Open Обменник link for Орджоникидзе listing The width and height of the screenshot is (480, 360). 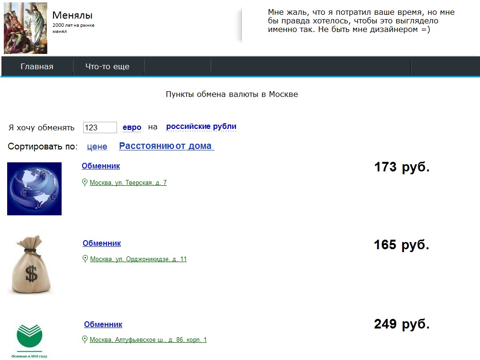[102, 244]
